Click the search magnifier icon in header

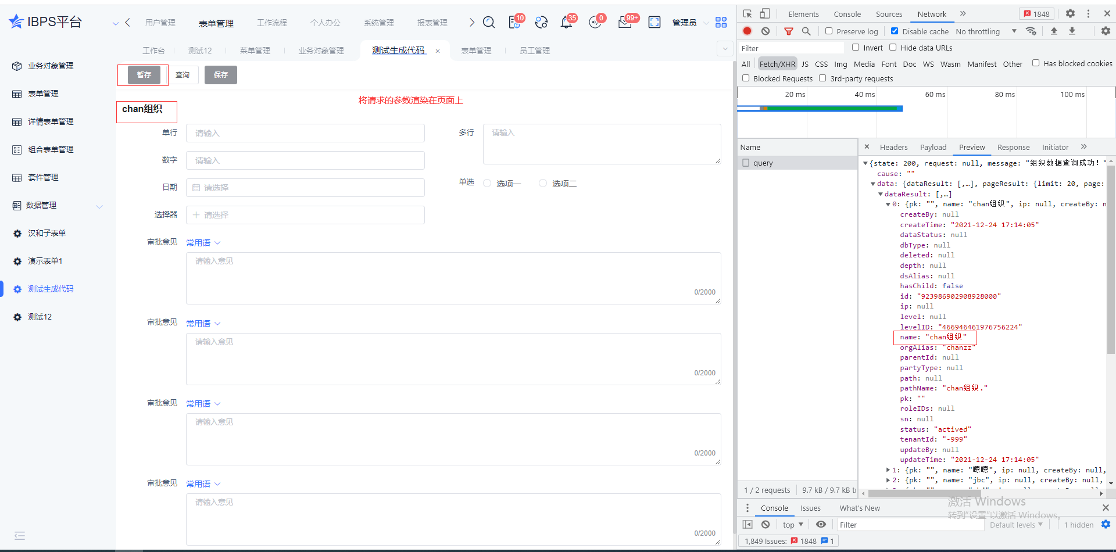pos(489,23)
